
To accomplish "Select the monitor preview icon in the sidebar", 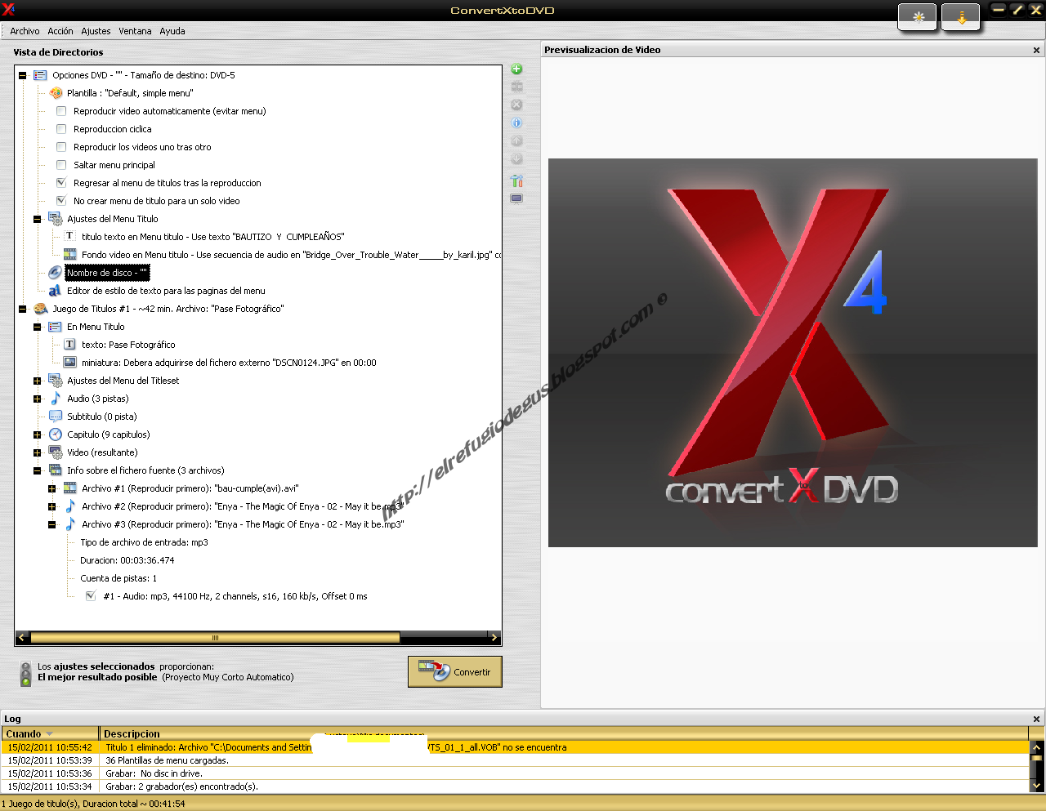I will [x=516, y=198].
